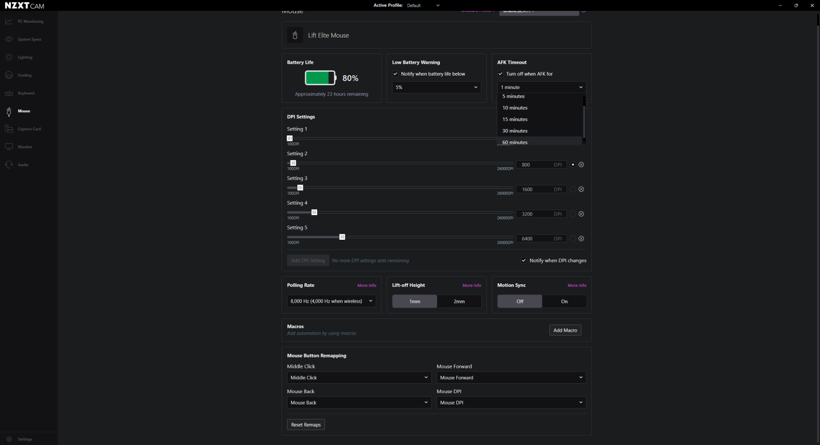Open the Audio sidebar icon
This screenshot has height=445, width=820.
[9, 165]
